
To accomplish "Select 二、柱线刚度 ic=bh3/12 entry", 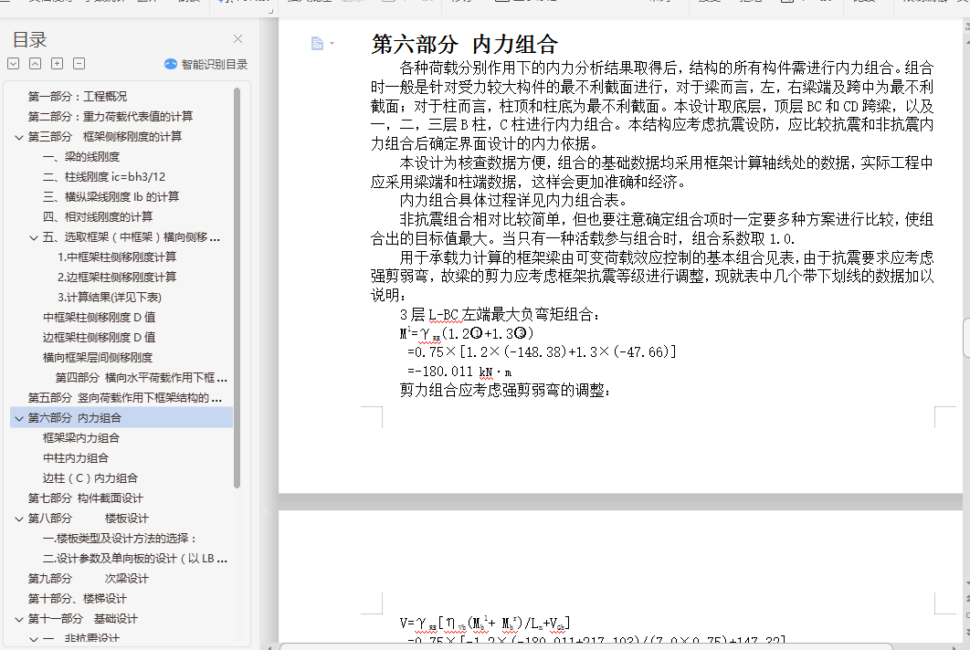I will (104, 177).
